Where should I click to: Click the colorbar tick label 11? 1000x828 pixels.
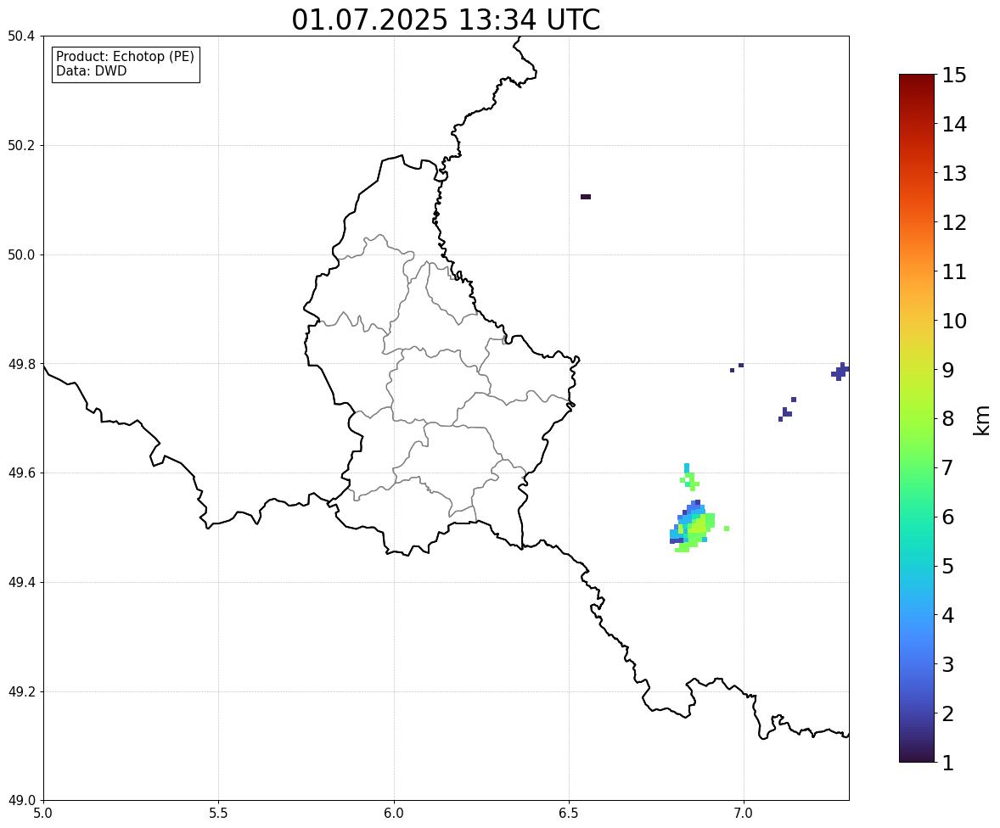click(x=954, y=271)
